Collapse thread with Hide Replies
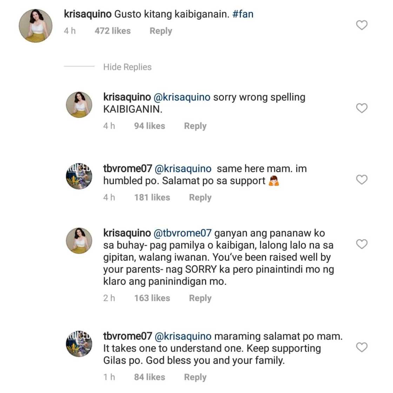Image resolution: width=393 pixels, height=393 pixels. [127, 67]
